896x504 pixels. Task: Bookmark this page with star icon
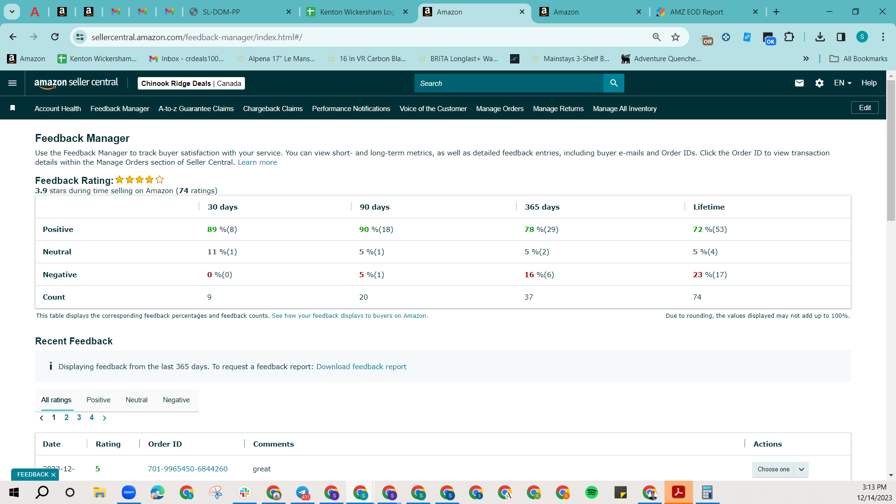(675, 37)
